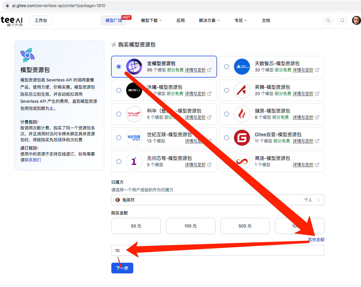The image size is (361, 287).
Task: Open 详情与定价 for 全模型资源包
Action: [195, 70]
